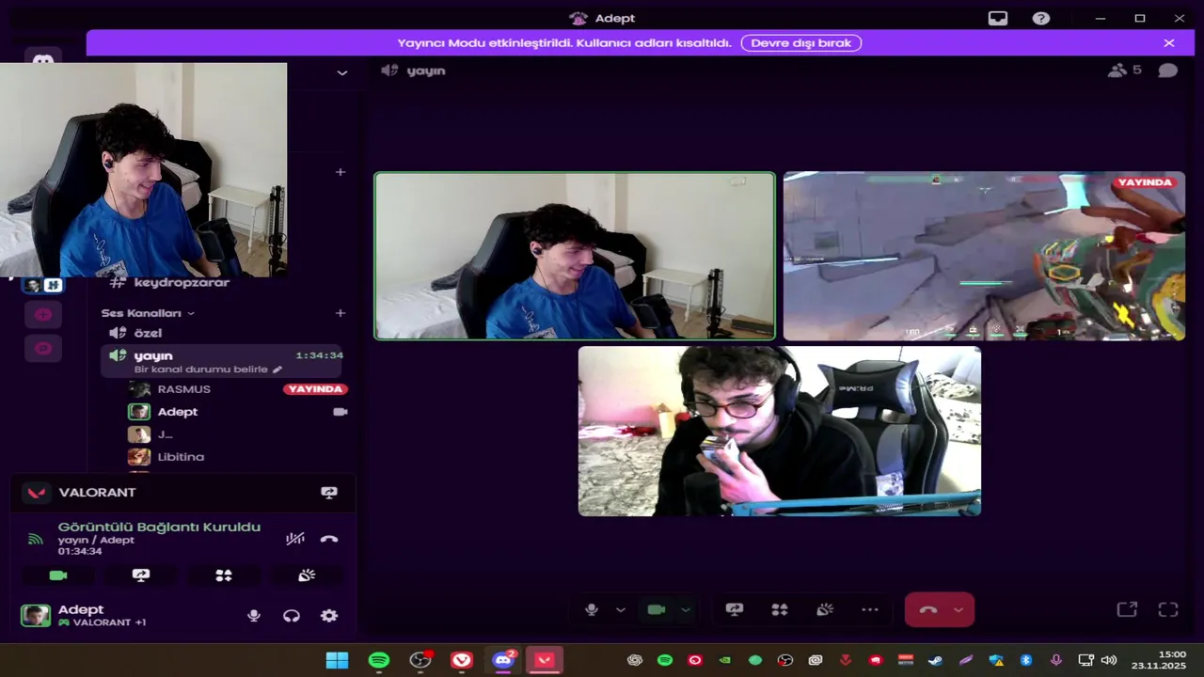Dismiss the Streamer Mode banner with the X
Viewport: 1204px width, 677px height.
(1169, 43)
